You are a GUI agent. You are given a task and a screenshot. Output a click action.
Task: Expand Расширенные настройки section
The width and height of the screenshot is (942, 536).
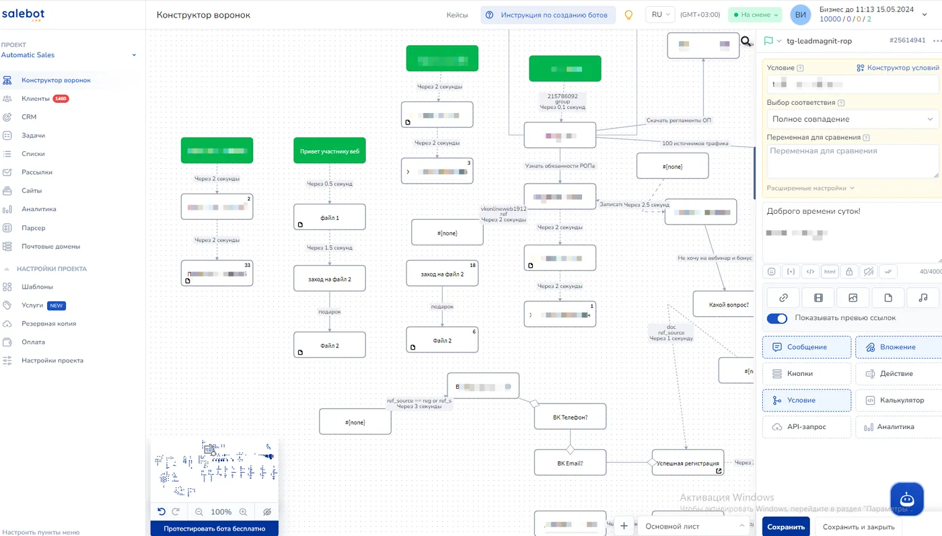[811, 188]
